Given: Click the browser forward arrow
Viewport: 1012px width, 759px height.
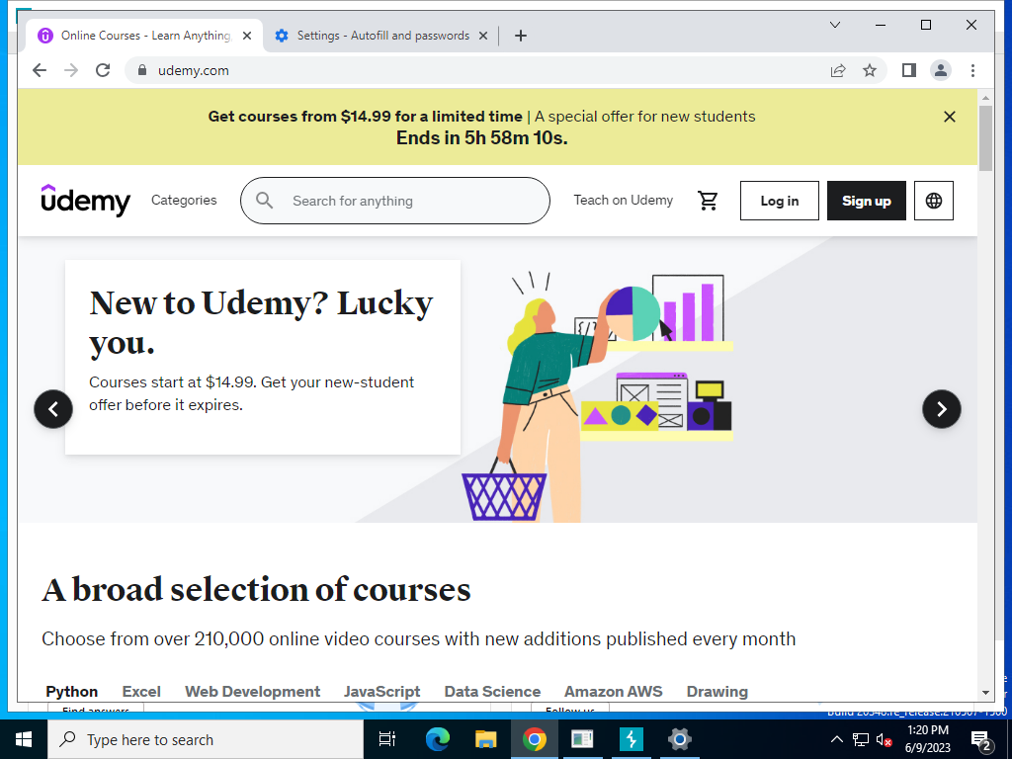Looking at the screenshot, I should coord(71,70).
